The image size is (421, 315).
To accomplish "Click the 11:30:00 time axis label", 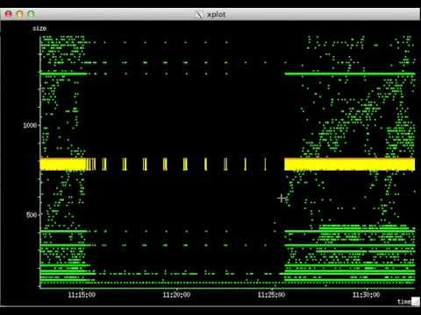I will tap(366, 295).
